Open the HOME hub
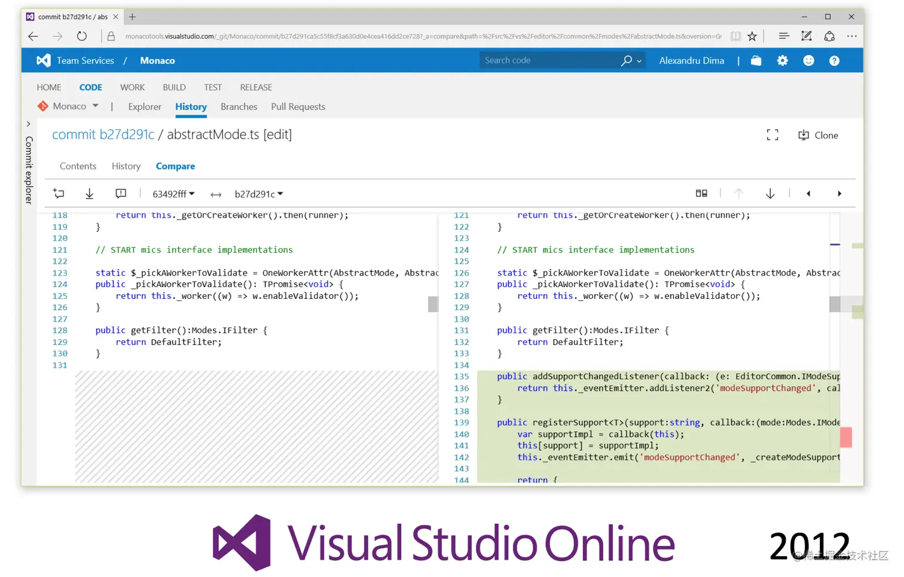Screen dimensions: 904x577 49,87
